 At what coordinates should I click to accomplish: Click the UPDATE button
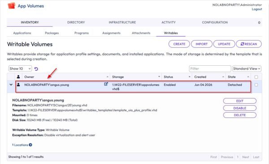pyautogui.click(x=224, y=44)
